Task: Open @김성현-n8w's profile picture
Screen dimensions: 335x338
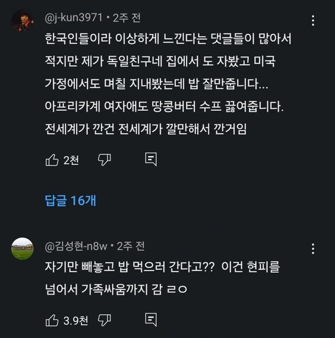Action: pos(22,248)
